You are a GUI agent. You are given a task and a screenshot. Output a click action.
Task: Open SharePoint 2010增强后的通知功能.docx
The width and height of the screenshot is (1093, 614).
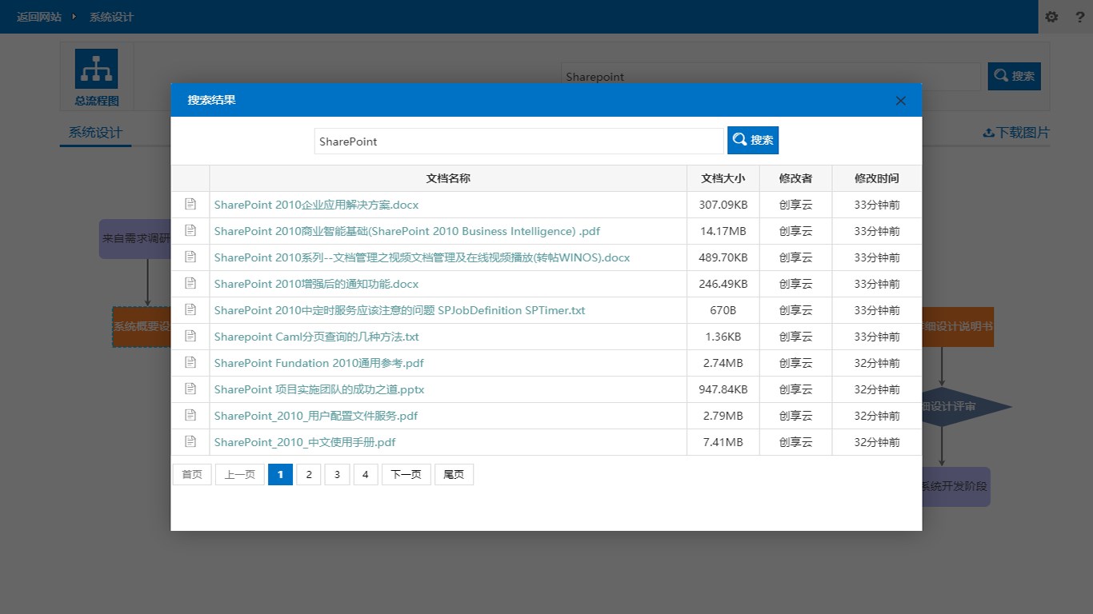(316, 284)
